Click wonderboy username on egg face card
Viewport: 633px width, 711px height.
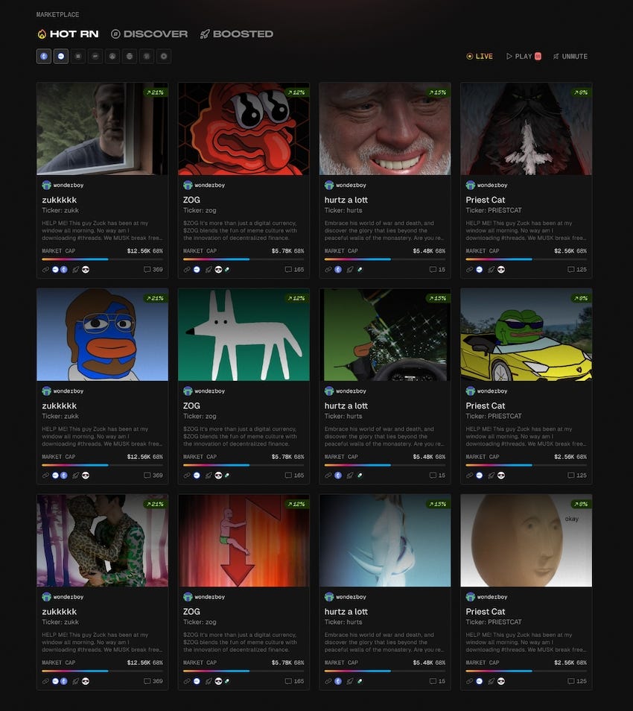point(492,597)
